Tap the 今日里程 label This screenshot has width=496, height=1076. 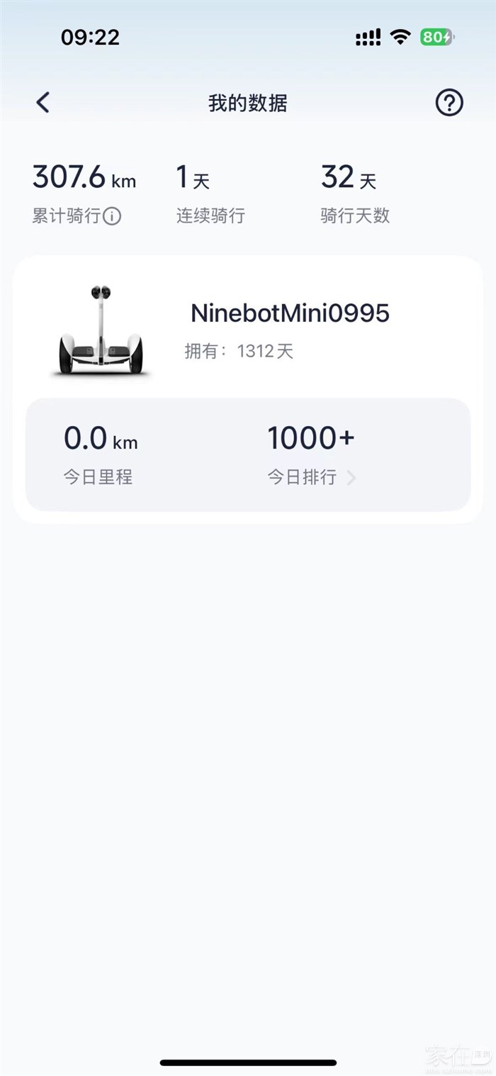(x=98, y=477)
